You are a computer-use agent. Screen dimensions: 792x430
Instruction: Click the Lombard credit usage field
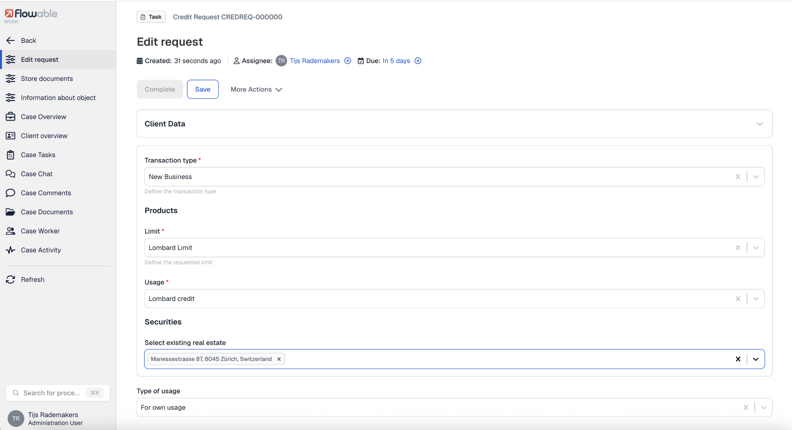pyautogui.click(x=454, y=299)
